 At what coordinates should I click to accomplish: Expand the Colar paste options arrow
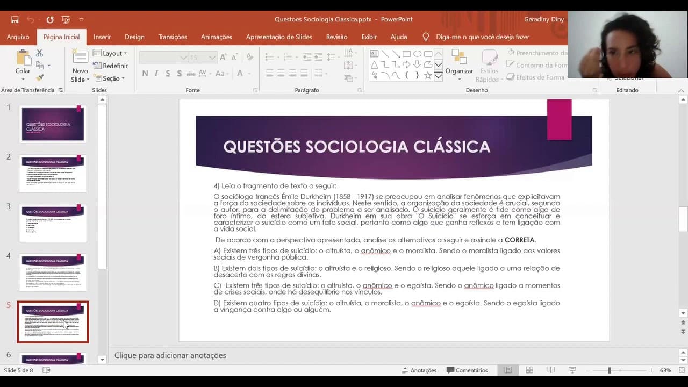tap(23, 79)
